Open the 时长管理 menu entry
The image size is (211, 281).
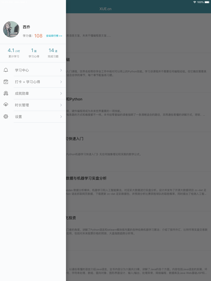[33, 105]
